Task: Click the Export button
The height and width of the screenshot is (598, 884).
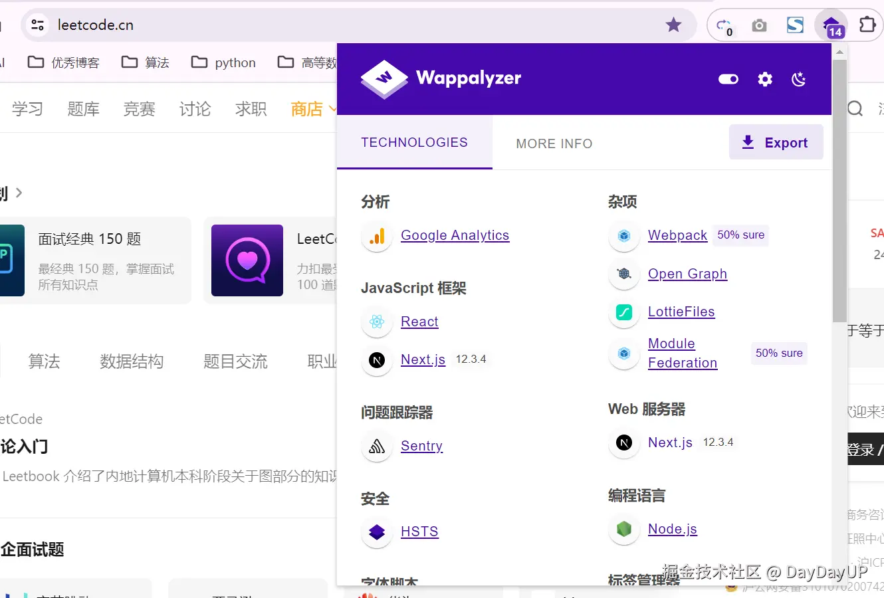Action: [776, 142]
